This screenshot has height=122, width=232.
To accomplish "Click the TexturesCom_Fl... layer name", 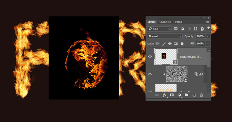I will point(190,57).
